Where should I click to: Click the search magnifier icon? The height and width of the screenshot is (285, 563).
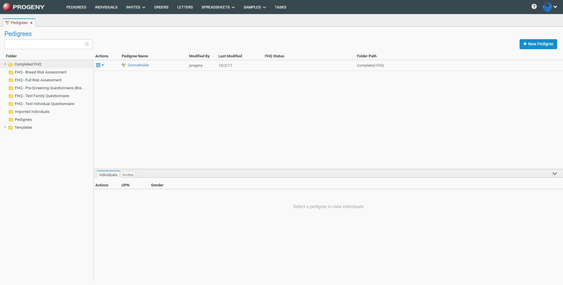(x=87, y=44)
